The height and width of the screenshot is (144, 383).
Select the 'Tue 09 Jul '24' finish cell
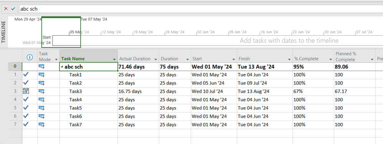tap(265, 83)
